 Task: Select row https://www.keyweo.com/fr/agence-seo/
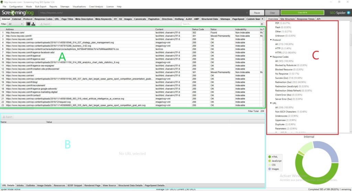tap(132, 59)
